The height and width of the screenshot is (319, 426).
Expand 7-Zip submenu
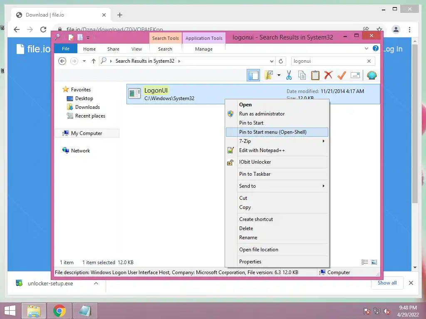click(323, 141)
